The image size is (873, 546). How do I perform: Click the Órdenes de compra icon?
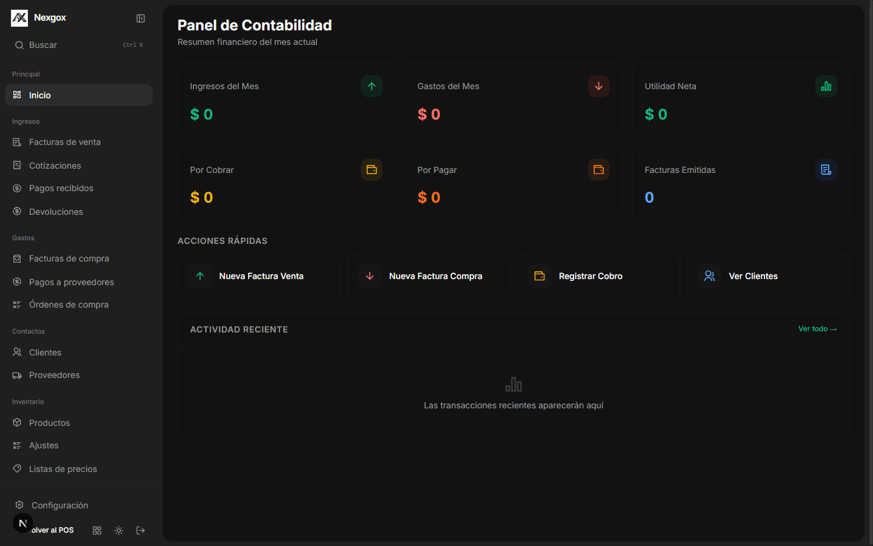click(17, 305)
